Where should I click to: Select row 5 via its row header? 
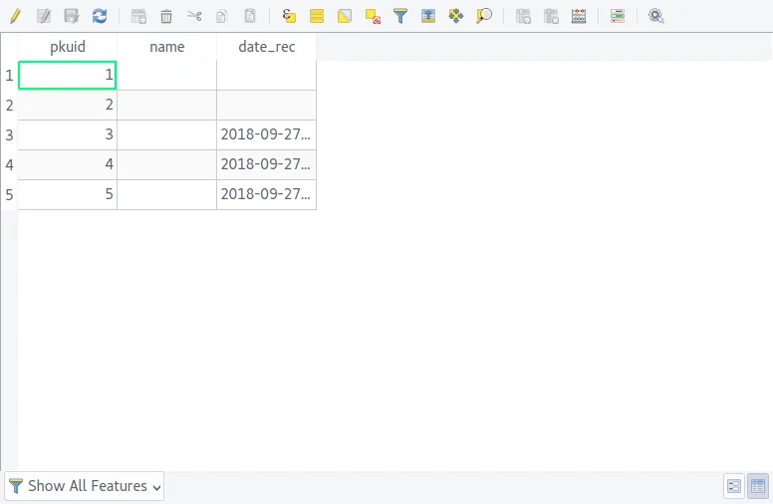(9, 195)
